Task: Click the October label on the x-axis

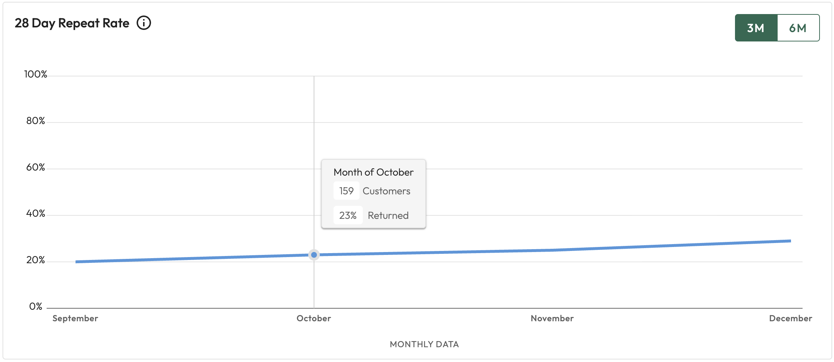Action: tap(314, 318)
